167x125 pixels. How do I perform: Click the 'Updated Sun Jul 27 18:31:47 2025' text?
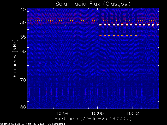click(22, 124)
